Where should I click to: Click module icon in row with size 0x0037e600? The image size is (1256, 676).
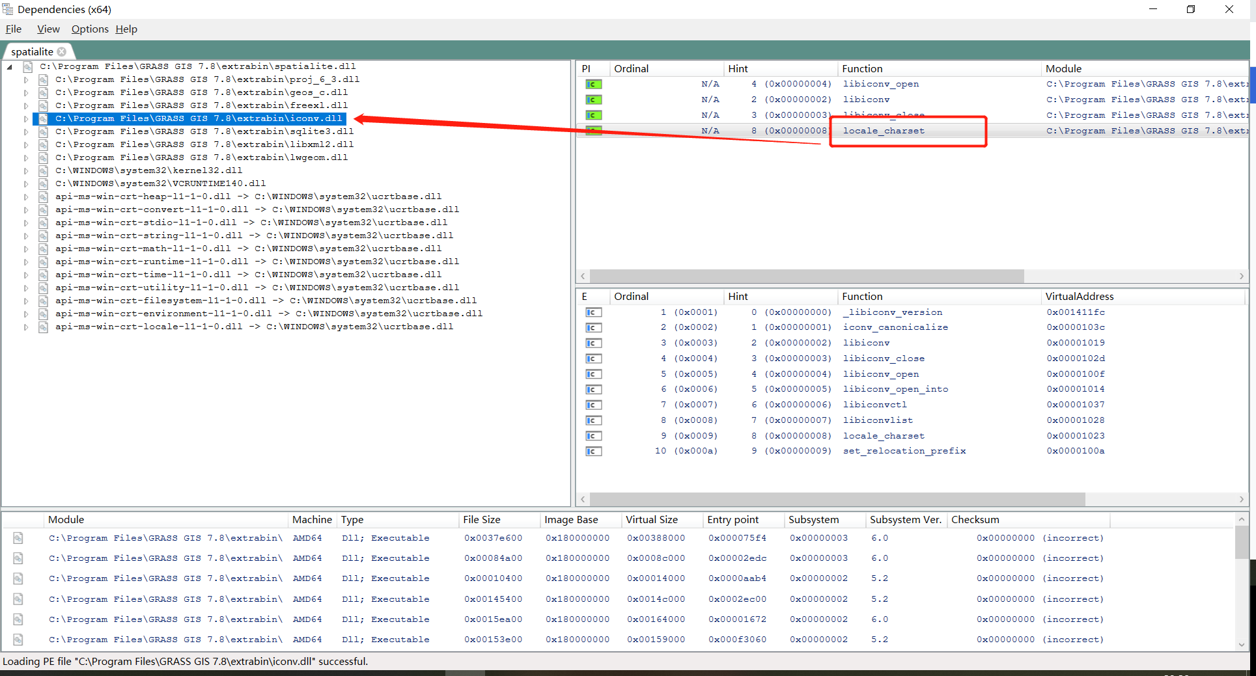[18, 538]
